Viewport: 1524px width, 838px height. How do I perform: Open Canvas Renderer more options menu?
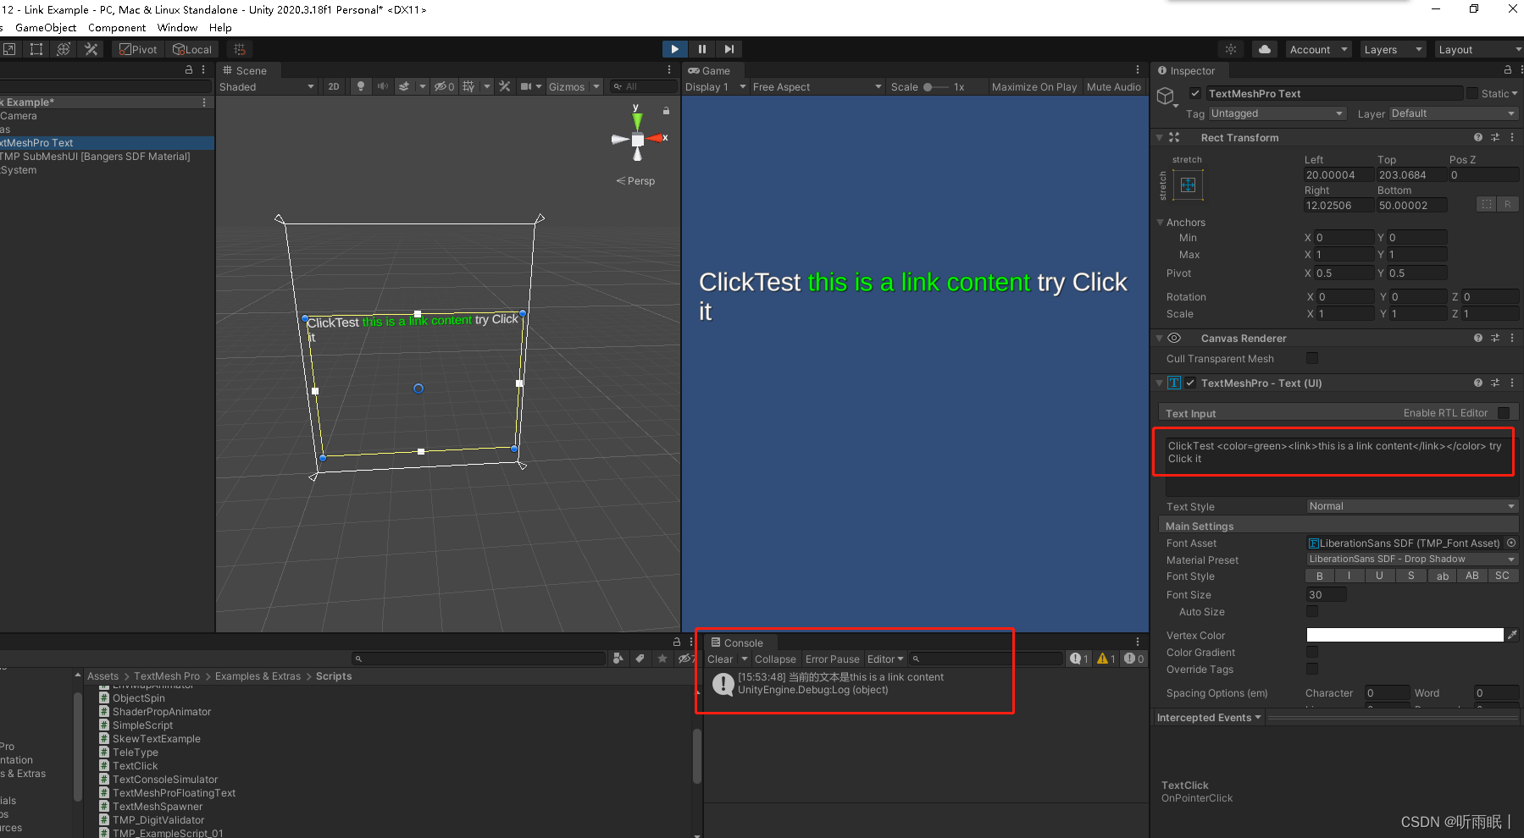click(x=1512, y=338)
